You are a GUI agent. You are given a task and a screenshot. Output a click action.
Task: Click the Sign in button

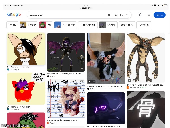pos(160,15)
